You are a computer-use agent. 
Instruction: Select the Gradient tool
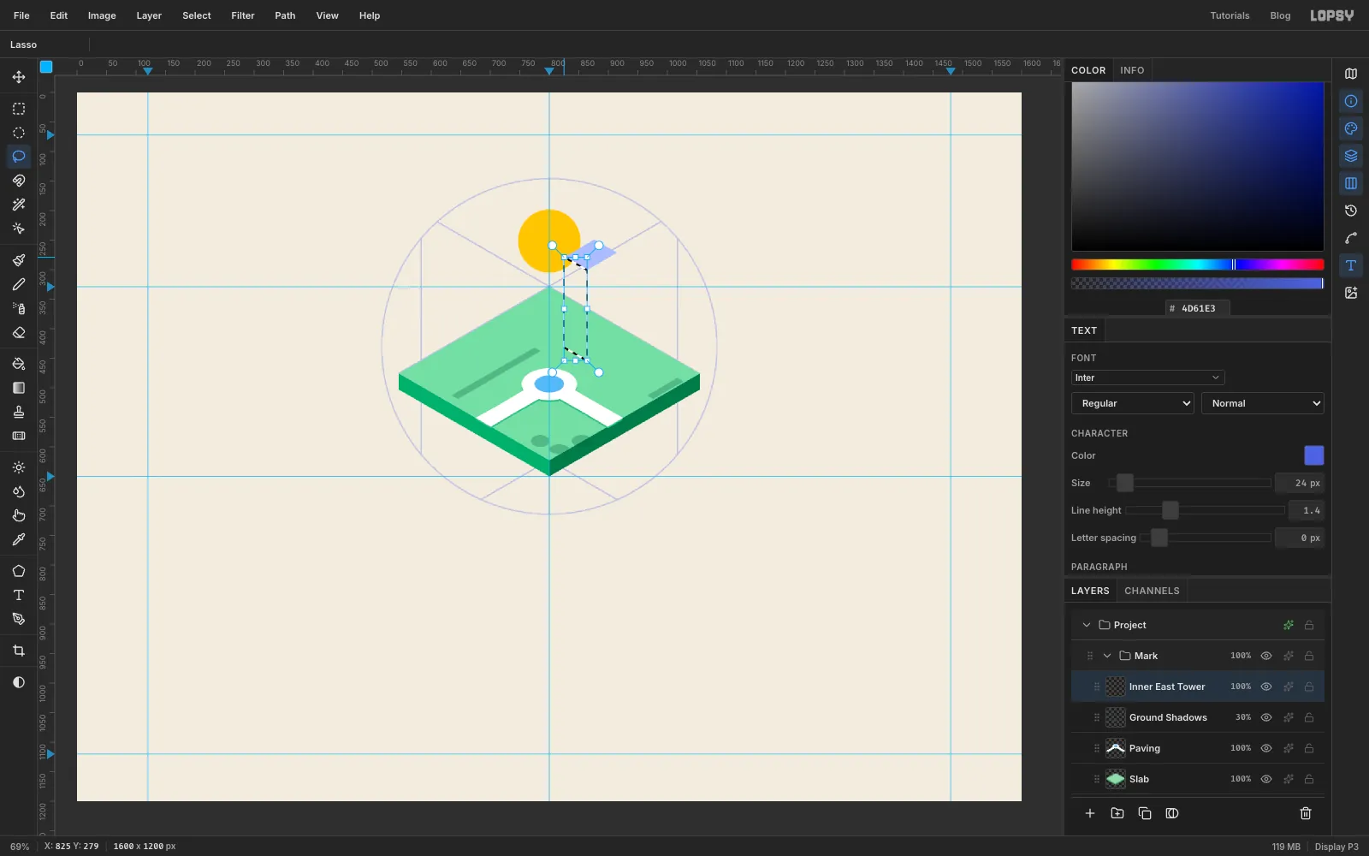[x=19, y=388]
